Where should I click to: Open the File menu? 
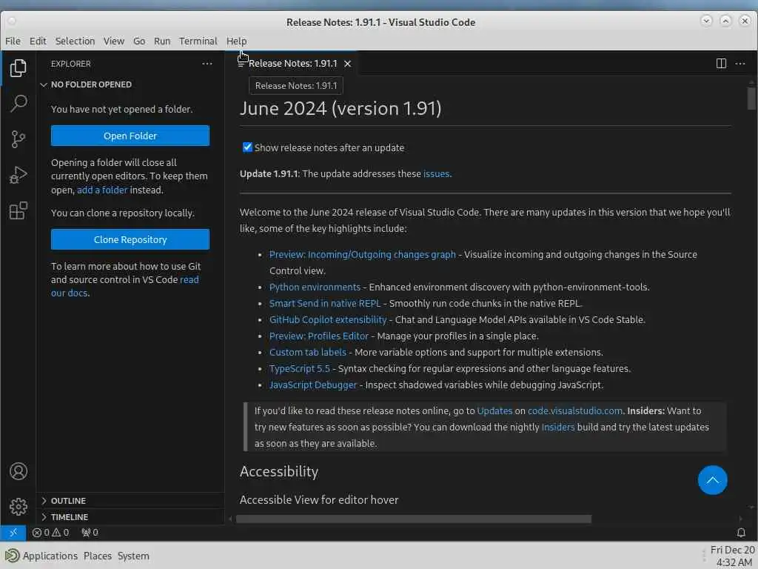(x=13, y=41)
